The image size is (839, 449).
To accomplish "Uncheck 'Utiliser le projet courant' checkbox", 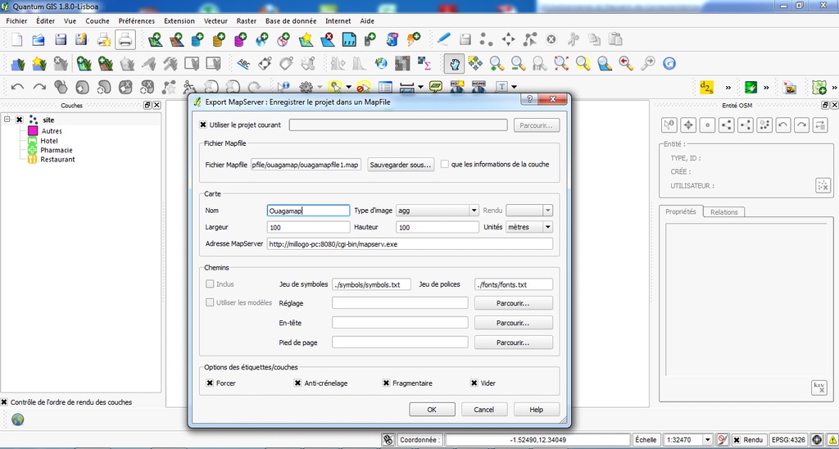I will [204, 125].
